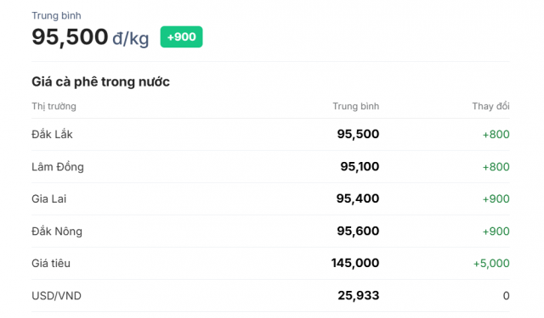Click the Lâm Đồng price 95,100

(360, 166)
